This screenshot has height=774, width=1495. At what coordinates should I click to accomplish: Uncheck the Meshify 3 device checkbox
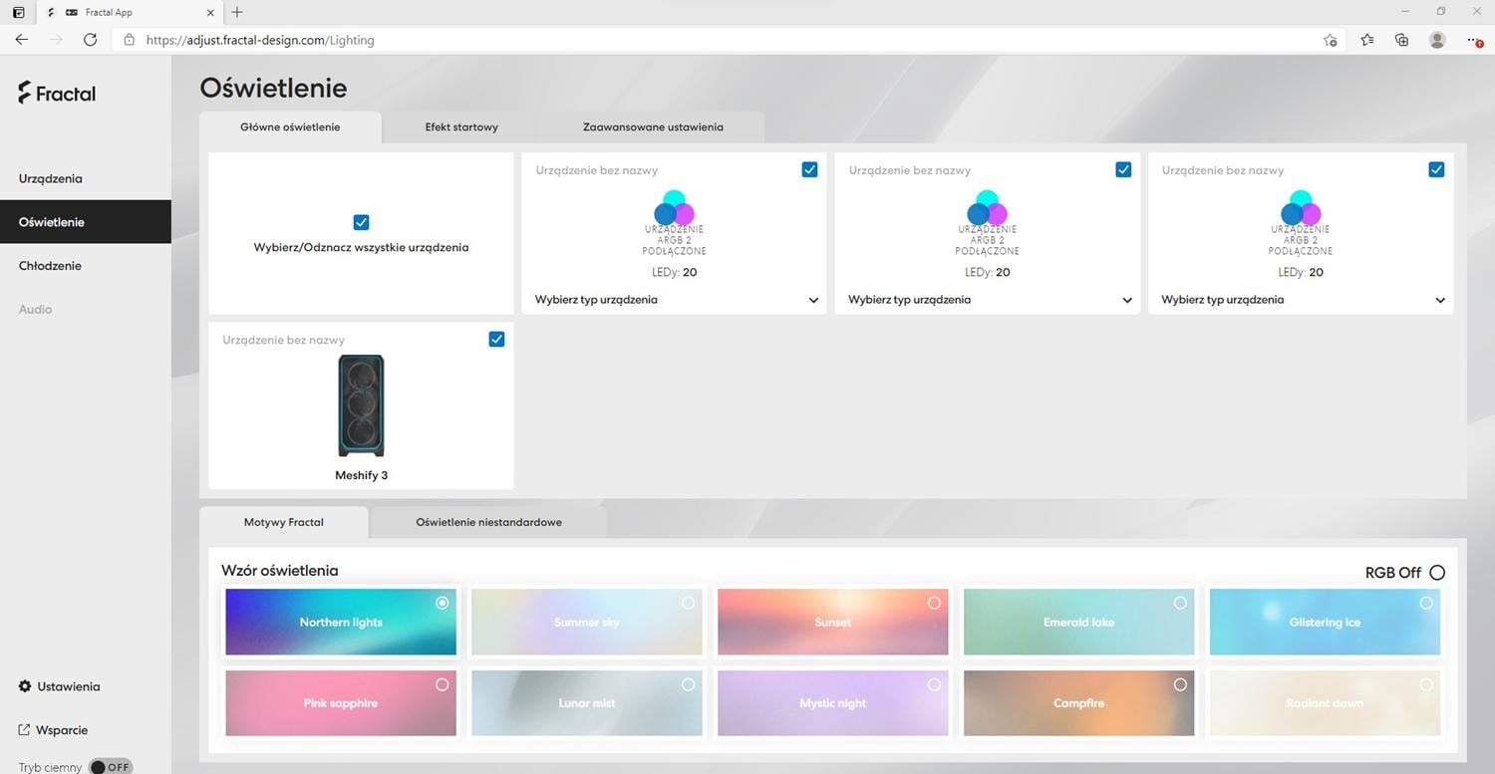click(x=496, y=340)
